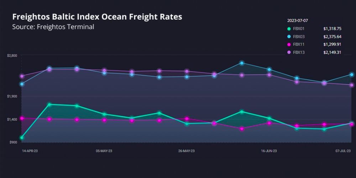Toggle the FBX01 series legend label
This screenshot has width=356, height=178.
298,28
